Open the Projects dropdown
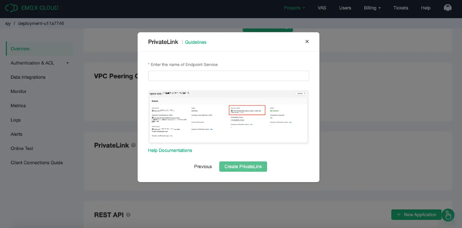Viewport: 462px width, 228px height. click(x=294, y=8)
